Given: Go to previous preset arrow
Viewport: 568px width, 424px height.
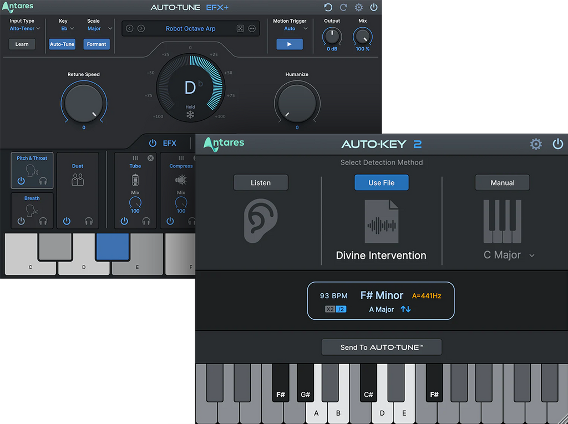Looking at the screenshot, I should click(x=130, y=28).
